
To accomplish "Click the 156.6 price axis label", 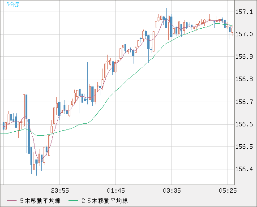I will [244, 124].
